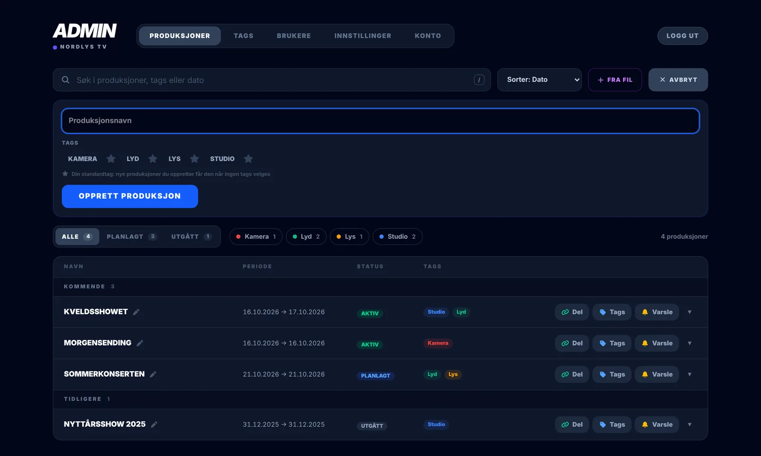Filter list by PLANLAGT status
Image resolution: width=761 pixels, height=456 pixels.
[x=132, y=237]
